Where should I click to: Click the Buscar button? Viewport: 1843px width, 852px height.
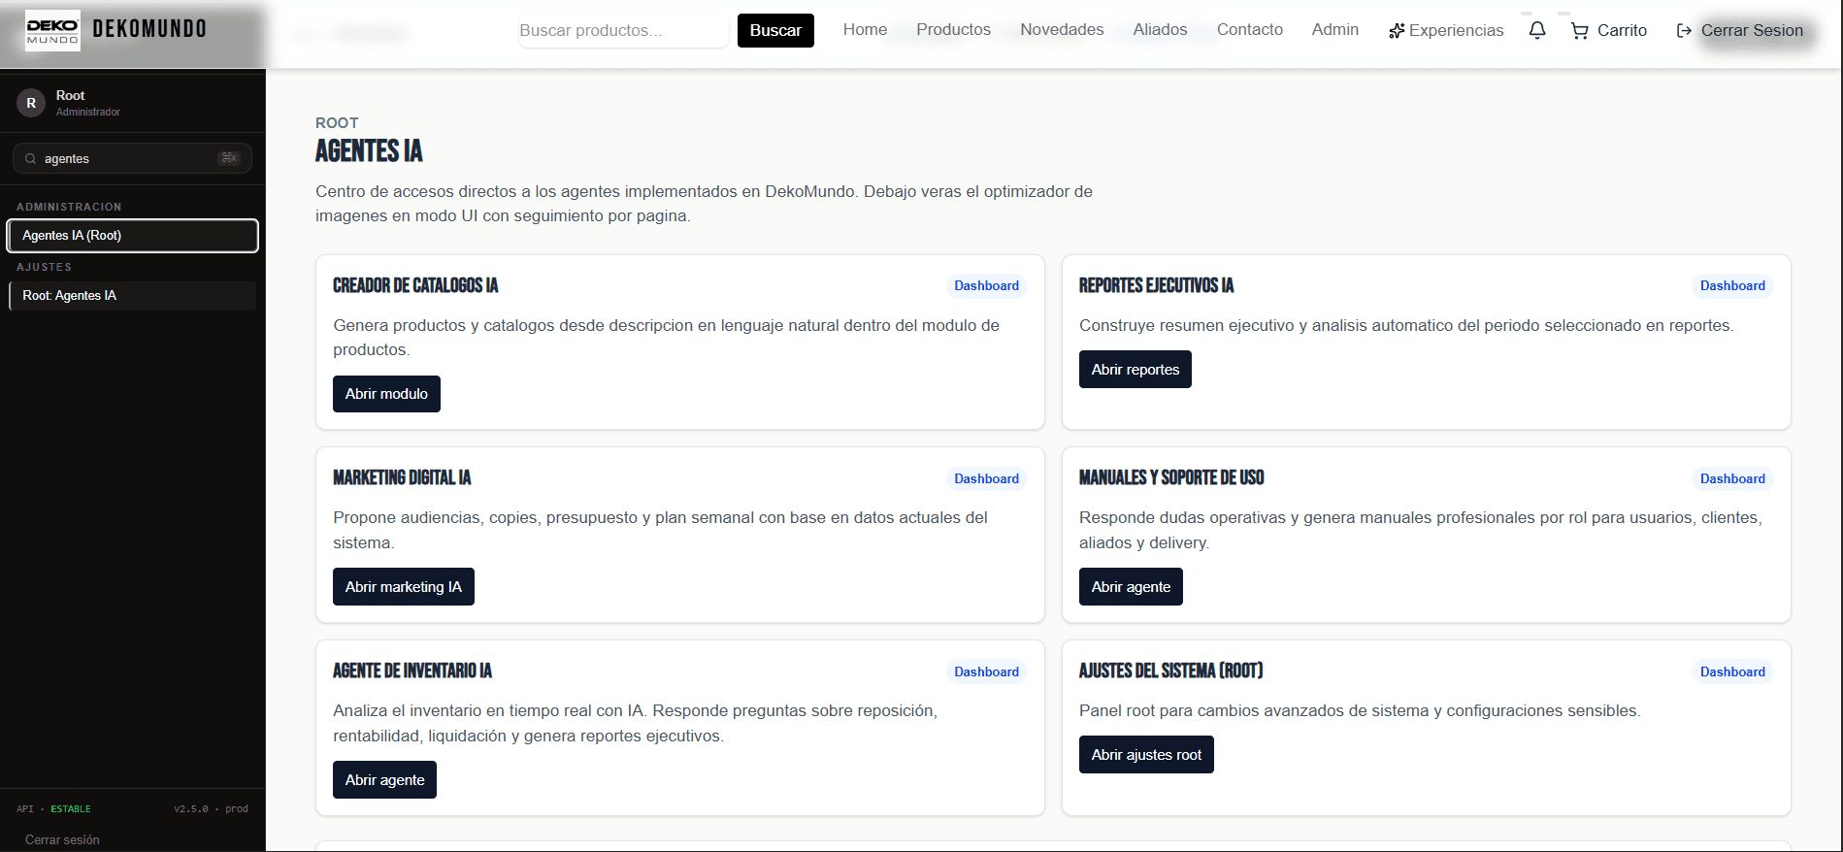(775, 30)
